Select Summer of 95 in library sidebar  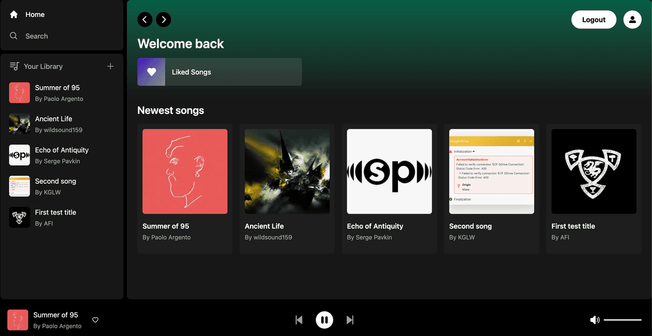(62, 93)
